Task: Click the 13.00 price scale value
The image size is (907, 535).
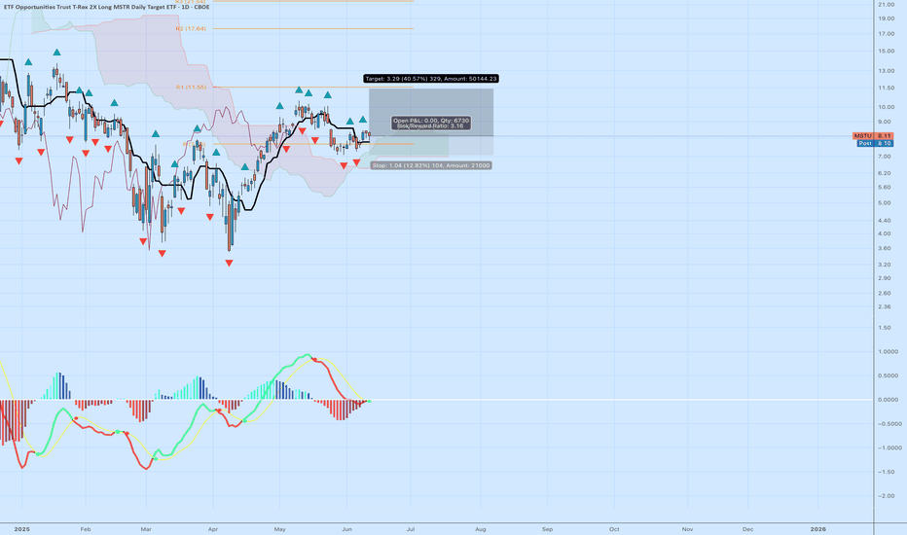Action: 887,71
